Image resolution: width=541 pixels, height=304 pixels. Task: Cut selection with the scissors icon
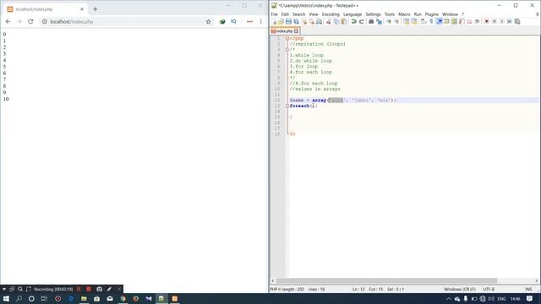click(x=329, y=22)
